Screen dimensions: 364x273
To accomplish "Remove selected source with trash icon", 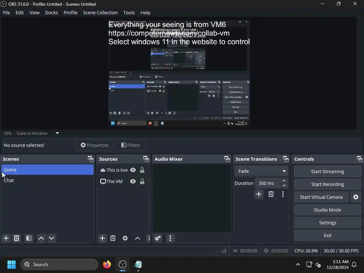I will point(113,238).
